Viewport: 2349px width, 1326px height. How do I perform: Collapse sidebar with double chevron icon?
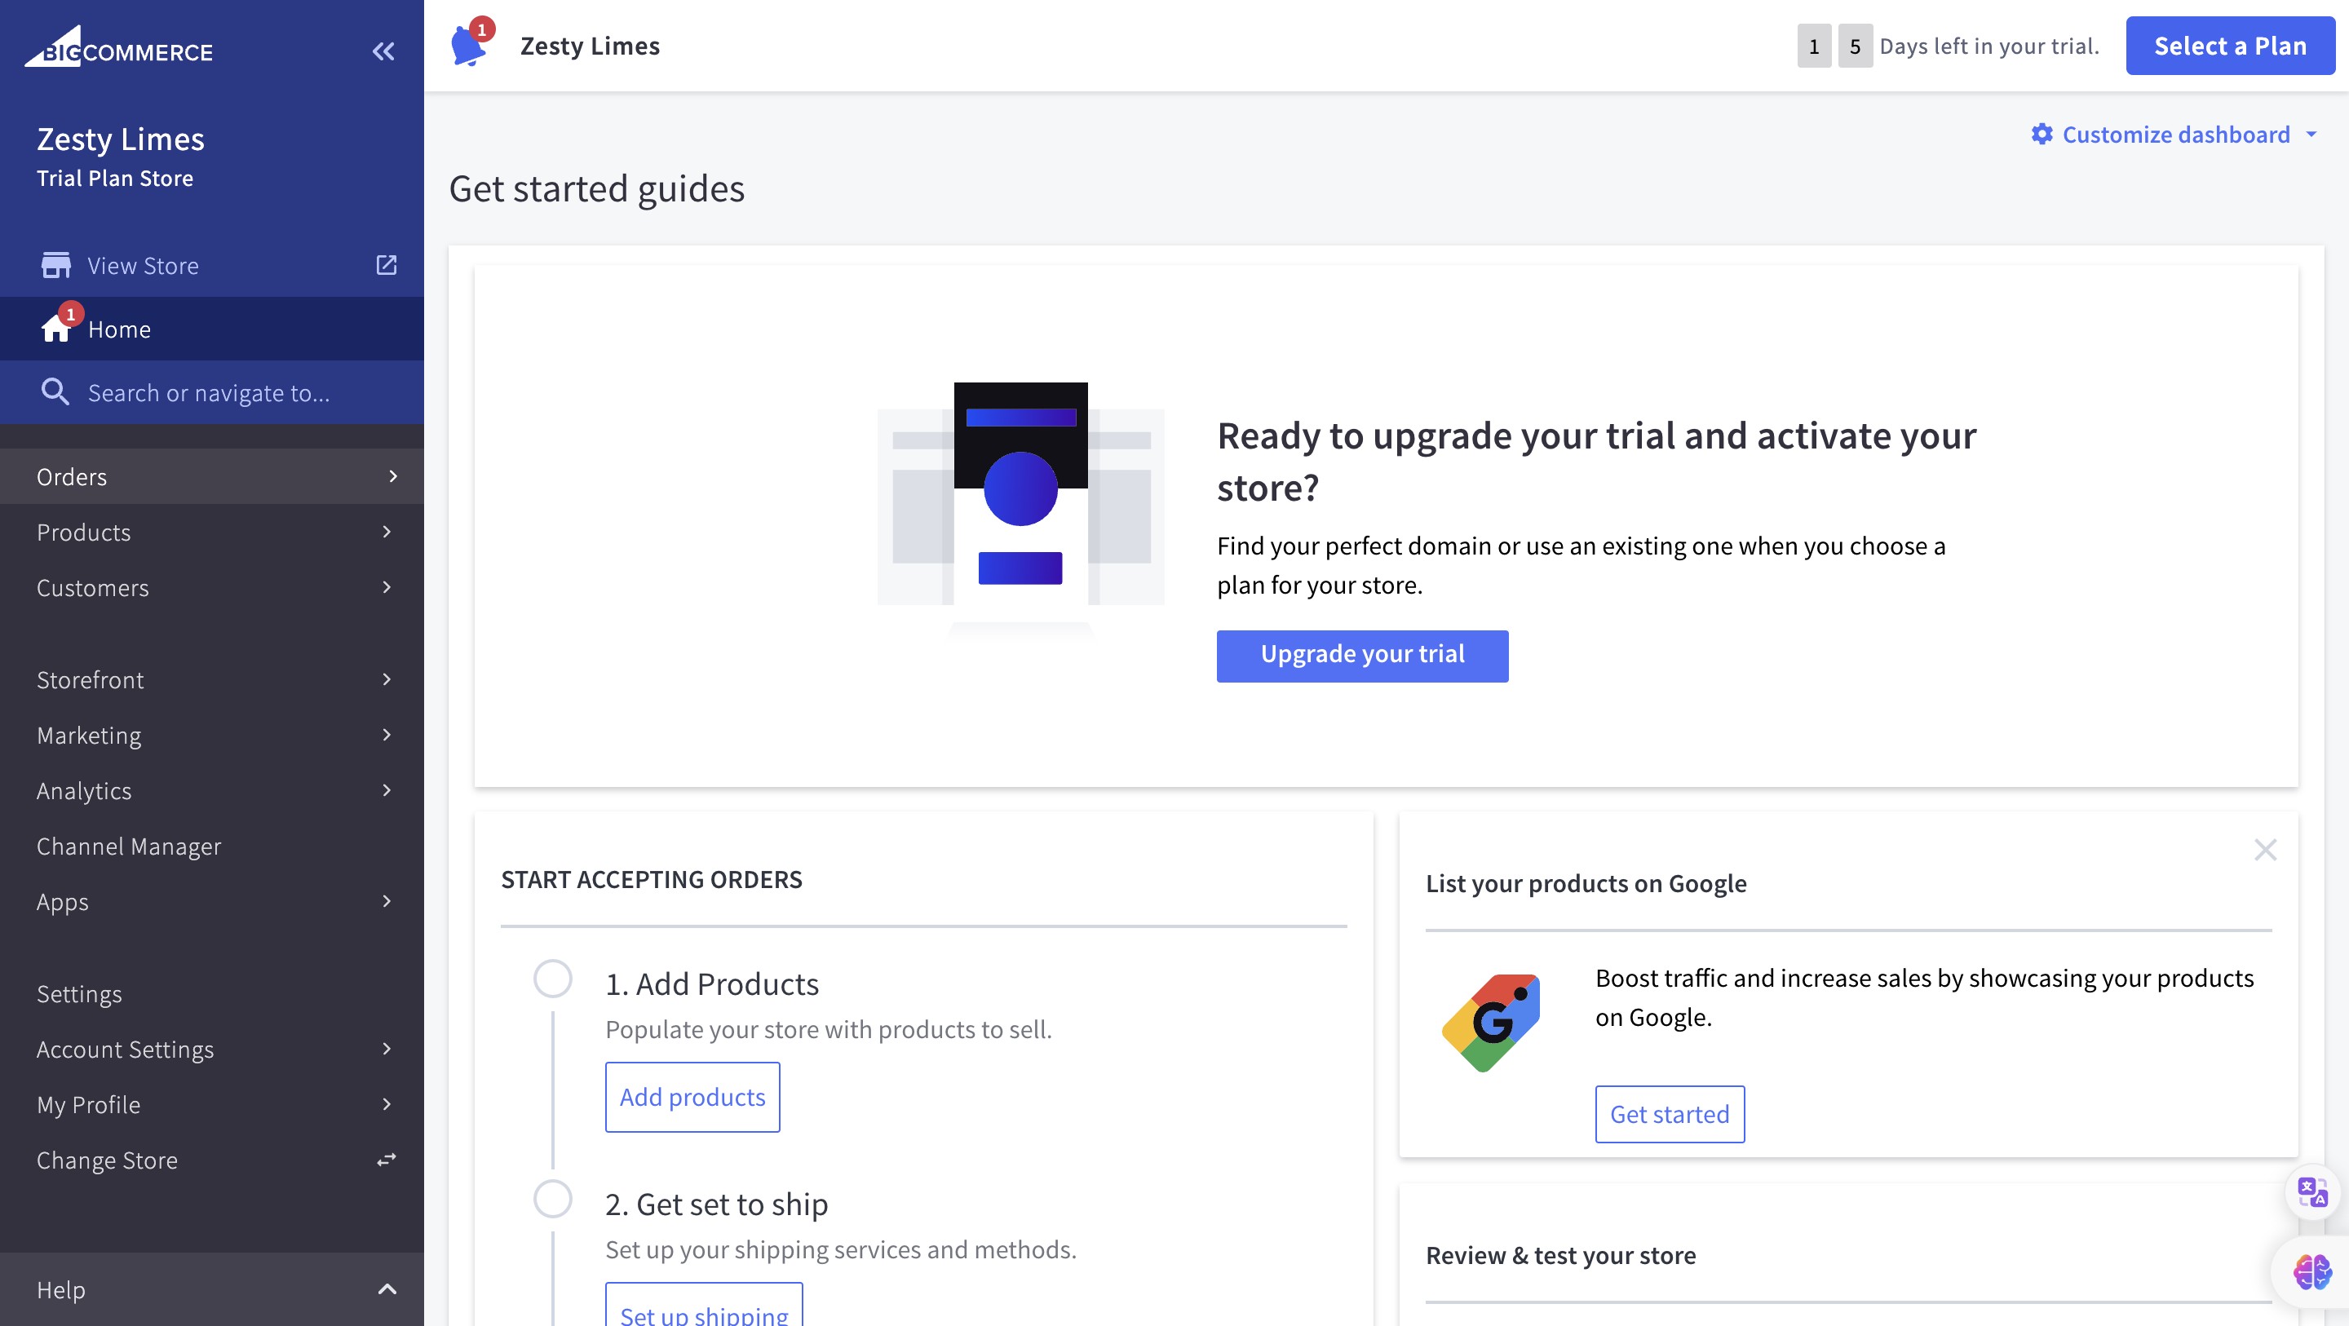(x=384, y=51)
